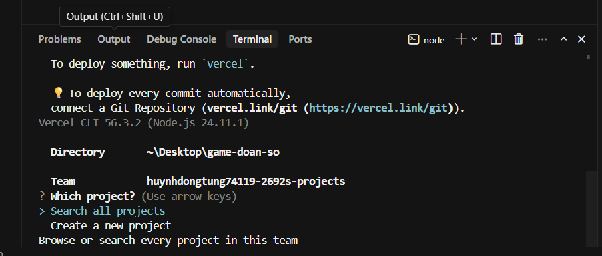Split the terminal pane
This screenshot has height=256, width=602.
(496, 39)
